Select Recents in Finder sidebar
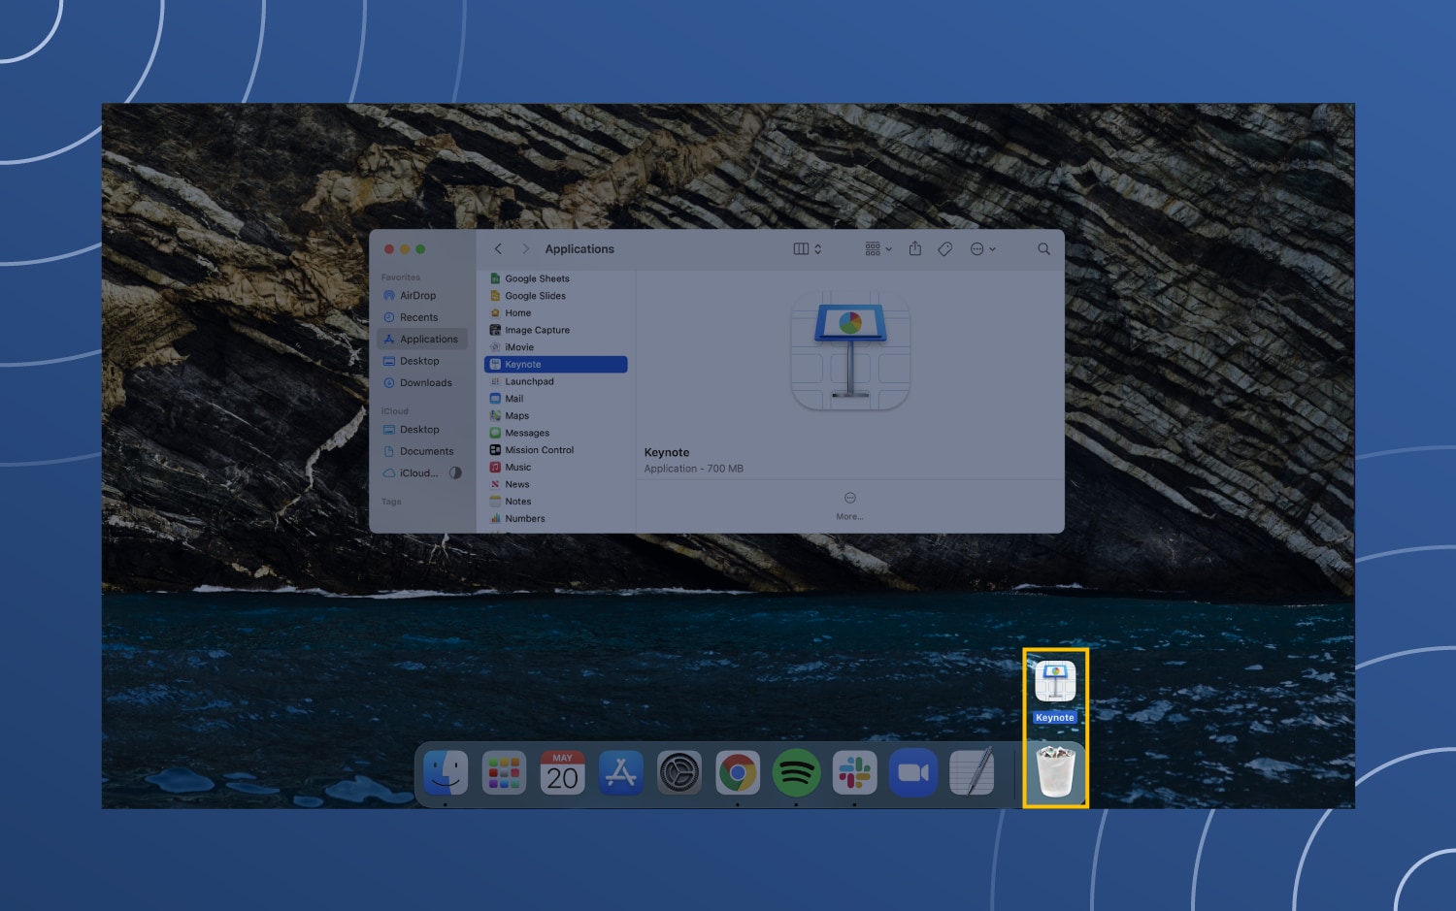Image resolution: width=1456 pixels, height=911 pixels. [x=418, y=317]
